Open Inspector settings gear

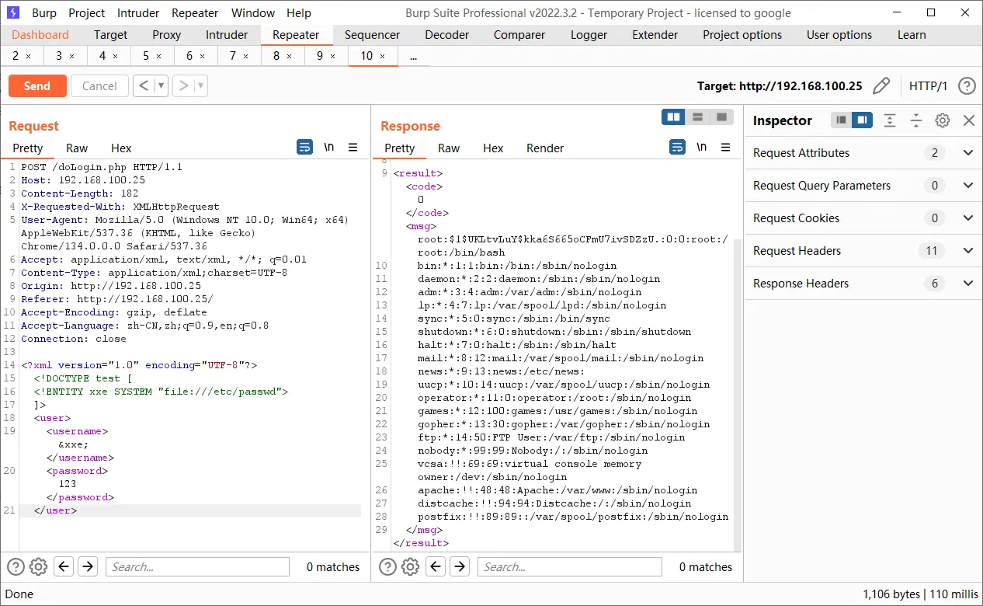tap(943, 120)
